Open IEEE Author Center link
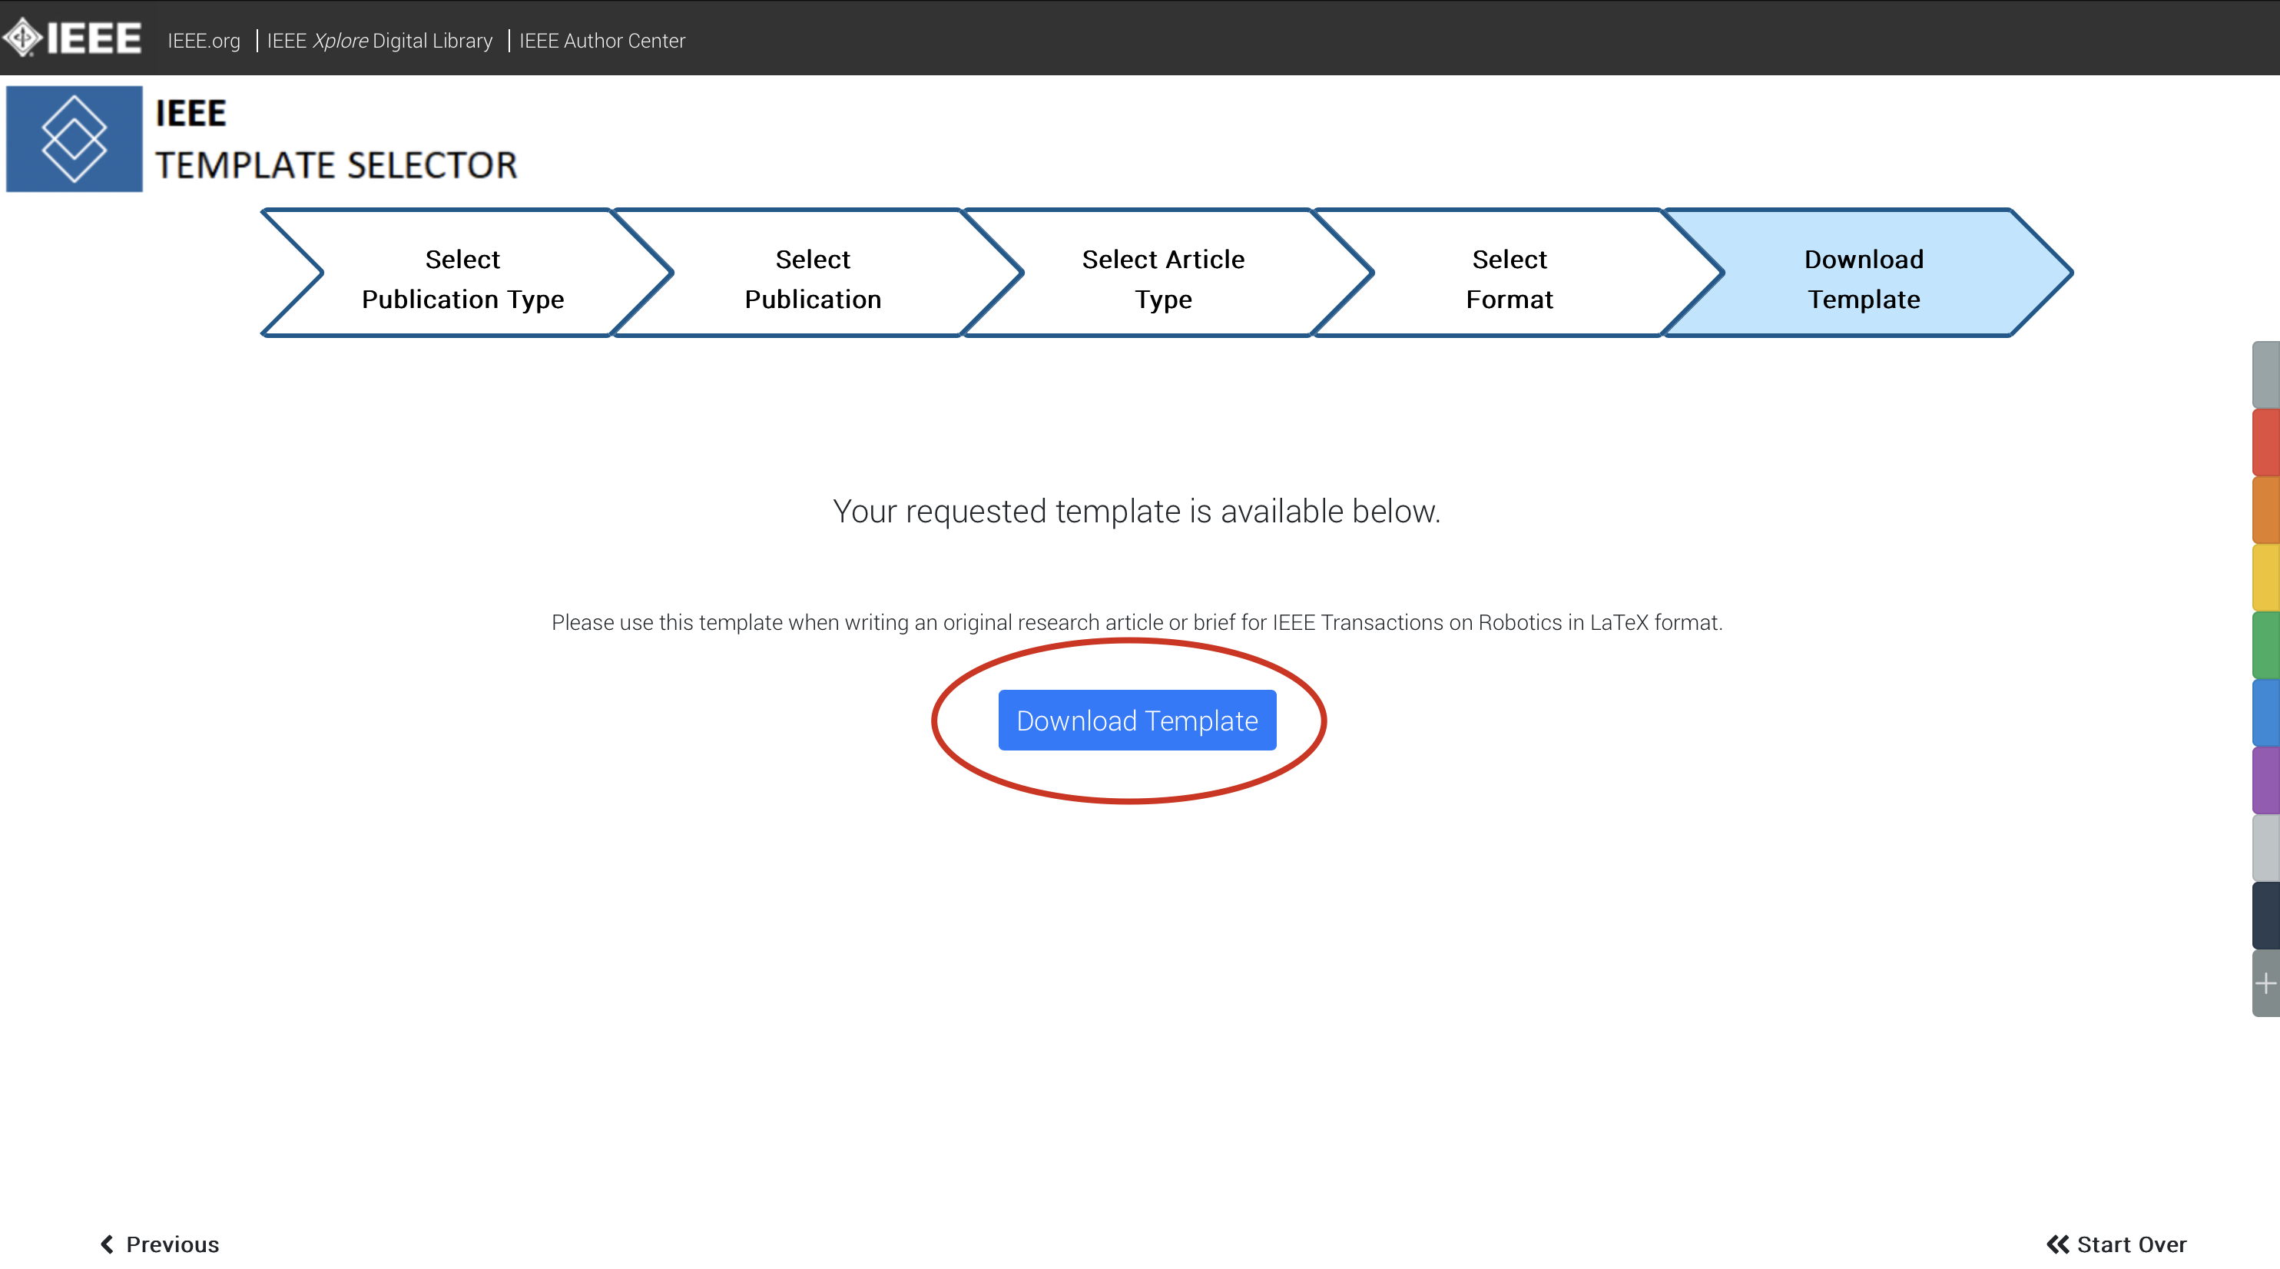The width and height of the screenshot is (2280, 1269). coord(601,41)
